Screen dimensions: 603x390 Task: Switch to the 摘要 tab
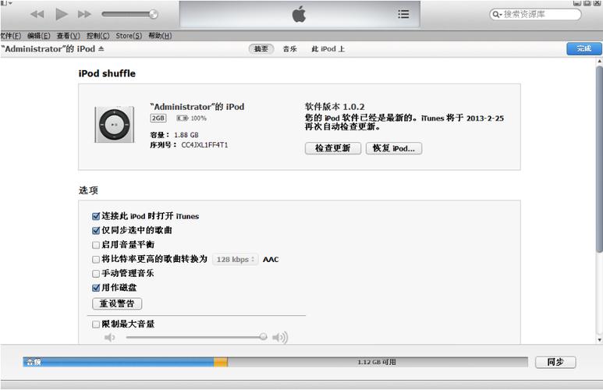pos(261,49)
